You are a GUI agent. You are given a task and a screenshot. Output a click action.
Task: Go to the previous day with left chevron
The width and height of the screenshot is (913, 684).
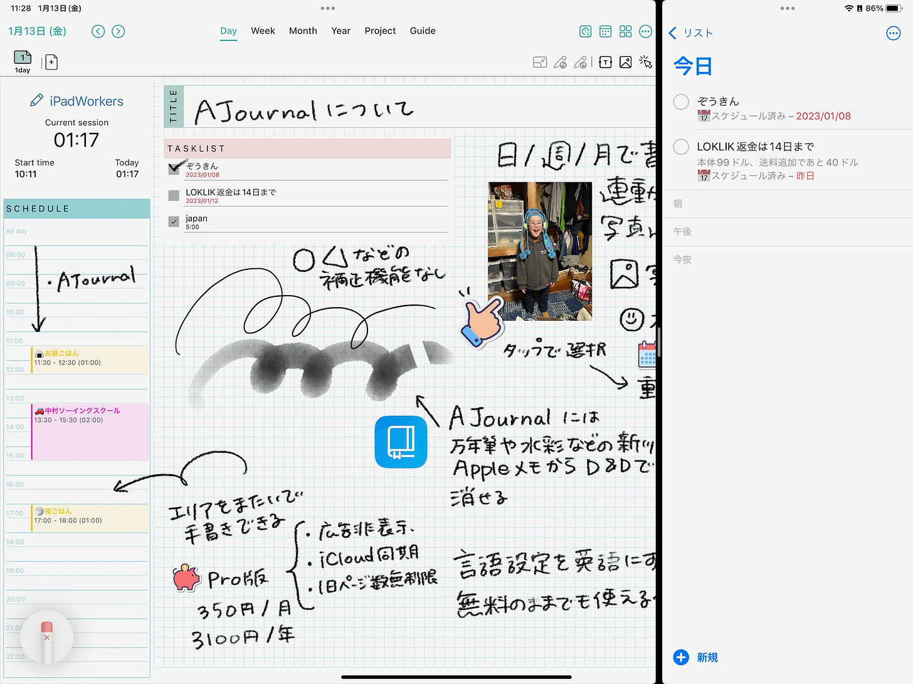(x=98, y=31)
